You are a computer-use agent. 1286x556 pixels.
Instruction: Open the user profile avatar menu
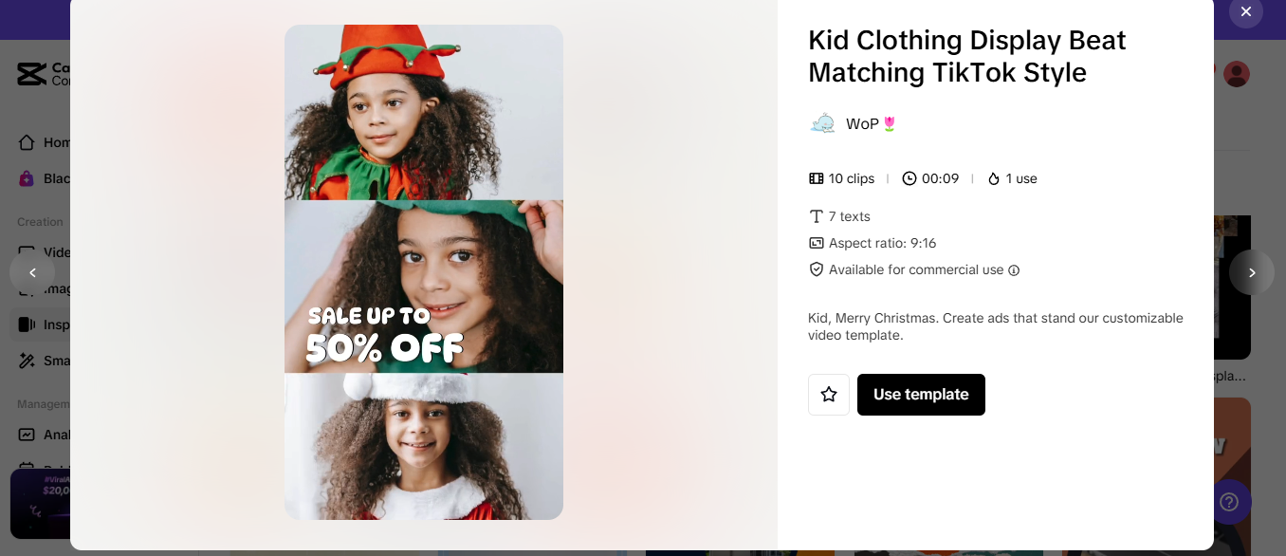[x=1237, y=74]
